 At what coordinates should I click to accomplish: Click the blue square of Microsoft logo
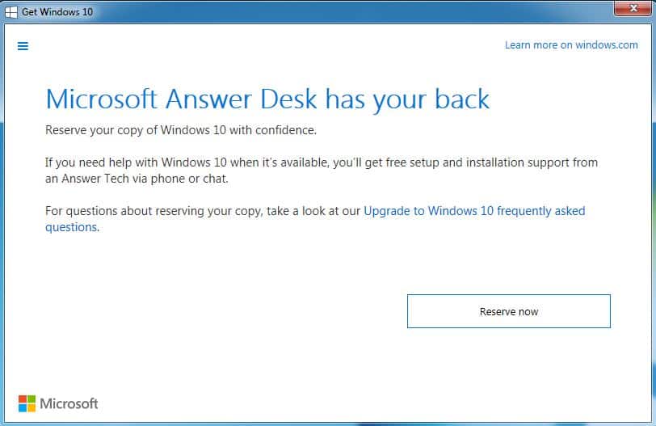click(23, 408)
